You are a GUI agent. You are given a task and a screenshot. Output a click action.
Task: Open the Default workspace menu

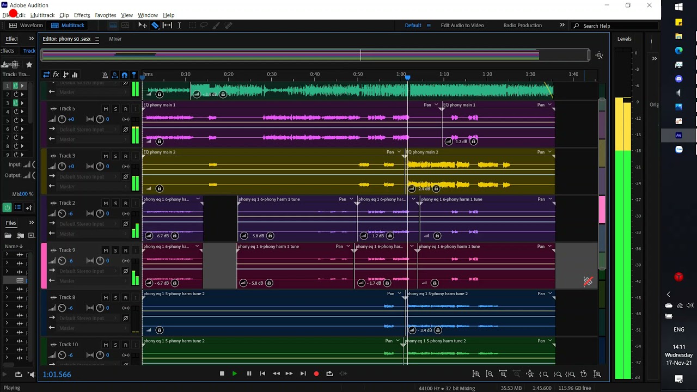click(x=418, y=26)
